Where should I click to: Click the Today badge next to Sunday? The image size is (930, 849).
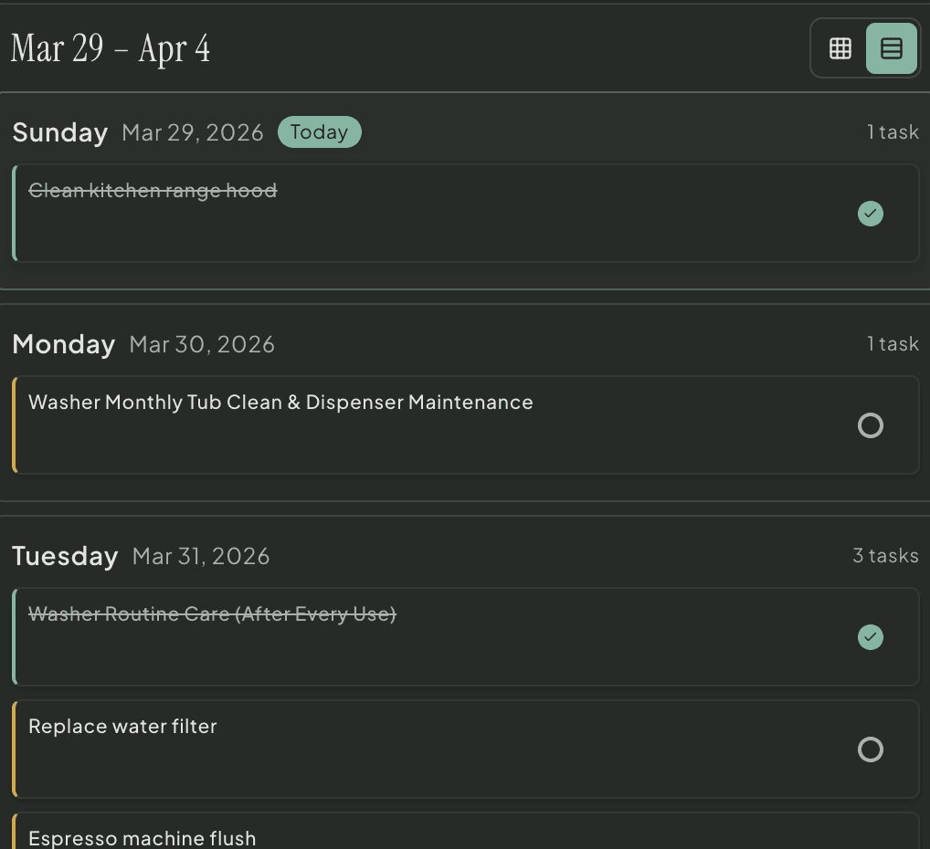[319, 131]
